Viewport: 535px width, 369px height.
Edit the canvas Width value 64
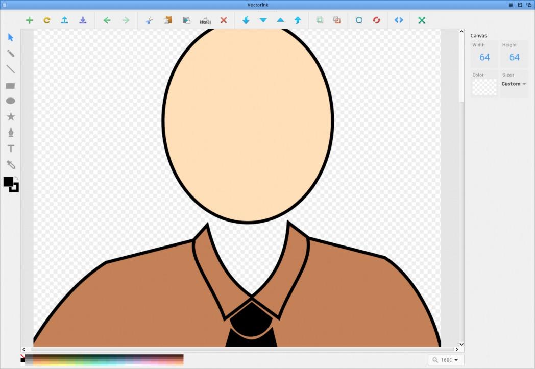[x=484, y=57]
